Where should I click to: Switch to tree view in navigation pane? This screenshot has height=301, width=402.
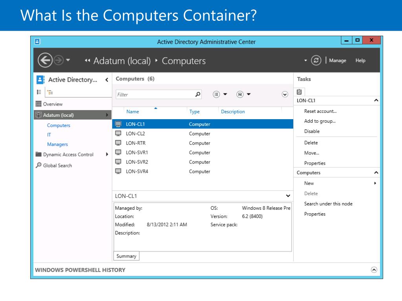tap(50, 92)
